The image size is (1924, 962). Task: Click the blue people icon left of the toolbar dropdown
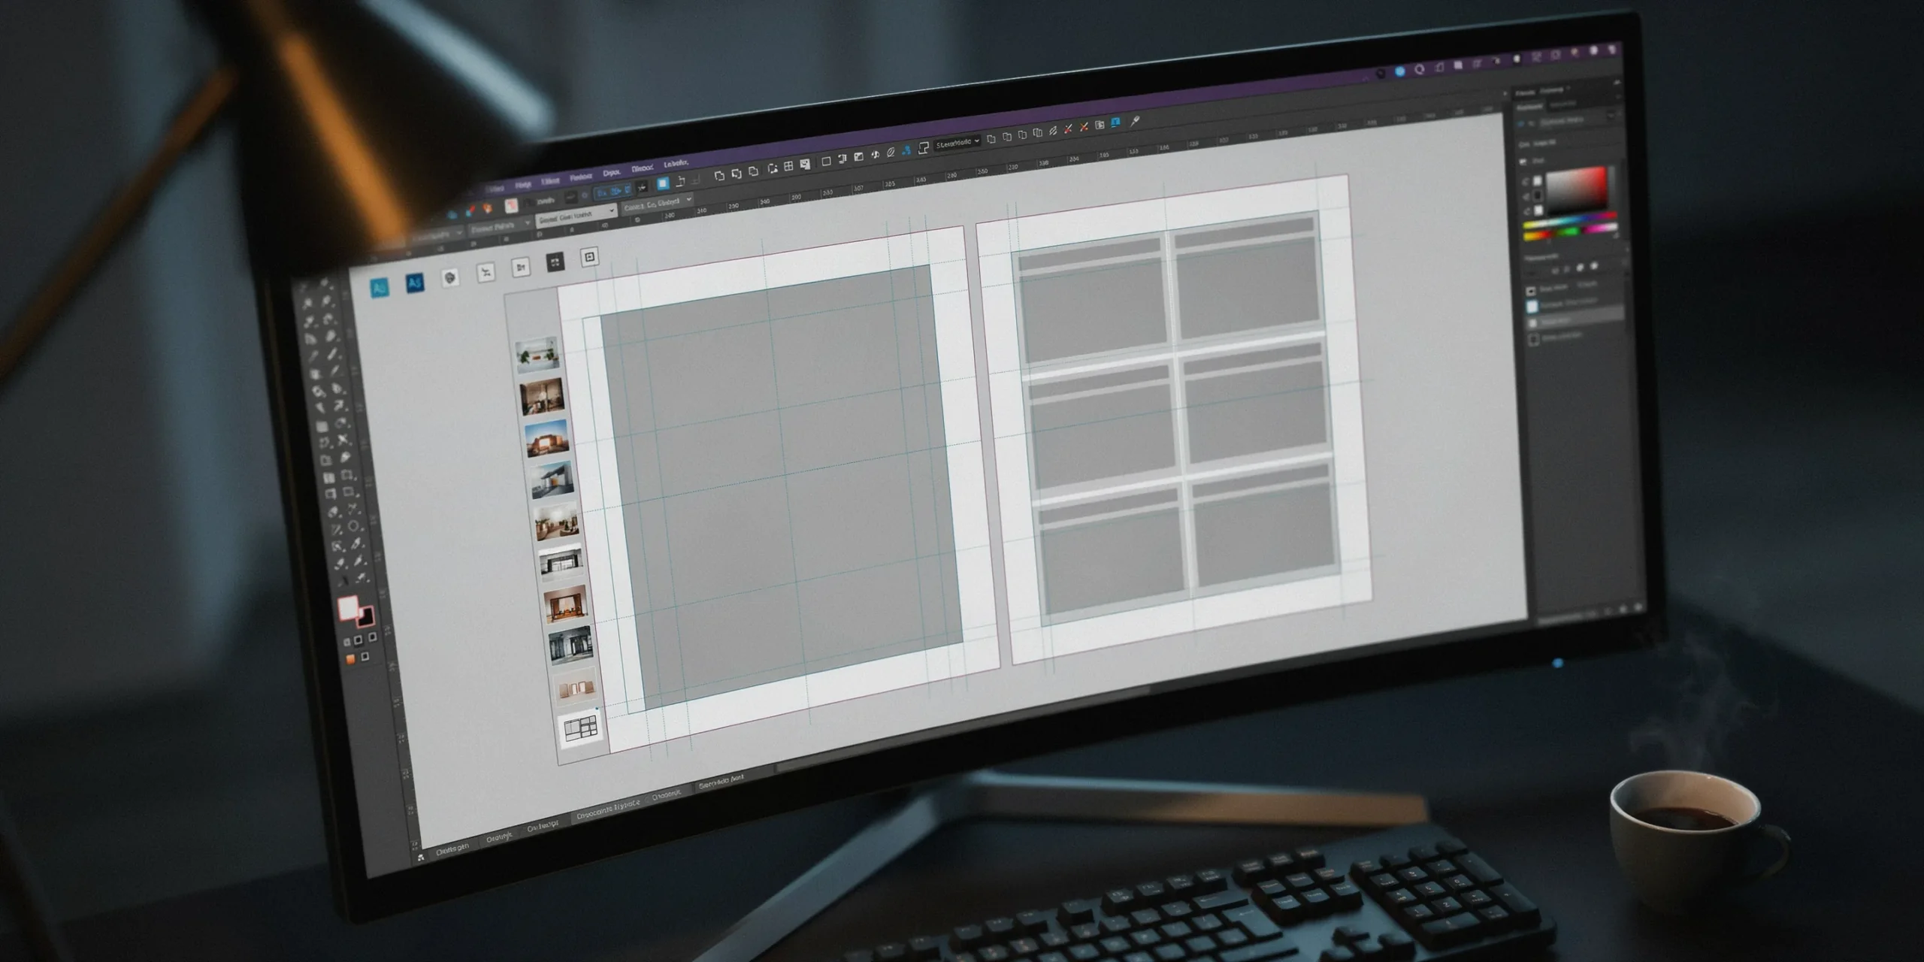click(906, 150)
